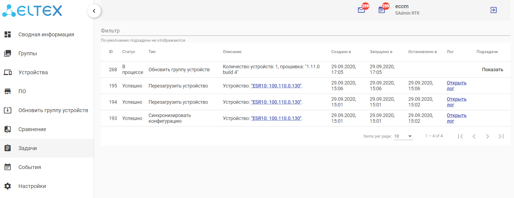The image size is (514, 198).
Task: Go to the next page of tasks
Action: (487, 136)
